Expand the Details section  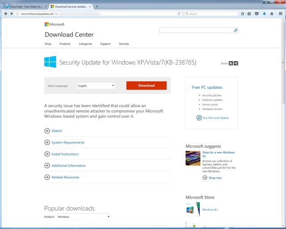click(47, 131)
